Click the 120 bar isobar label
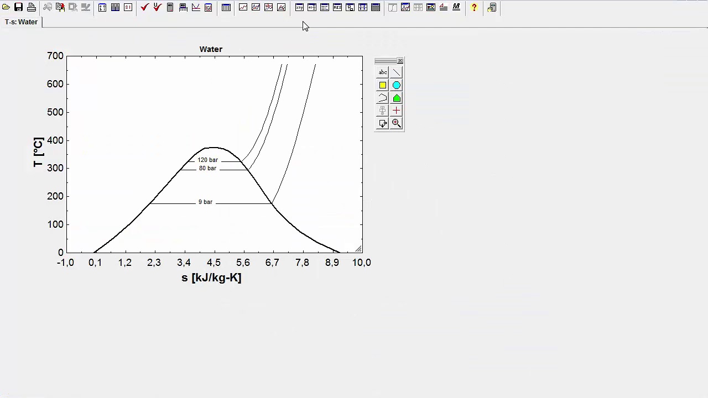 [x=208, y=160]
